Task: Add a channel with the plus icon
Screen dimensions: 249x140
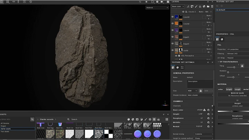Action: 212,106
